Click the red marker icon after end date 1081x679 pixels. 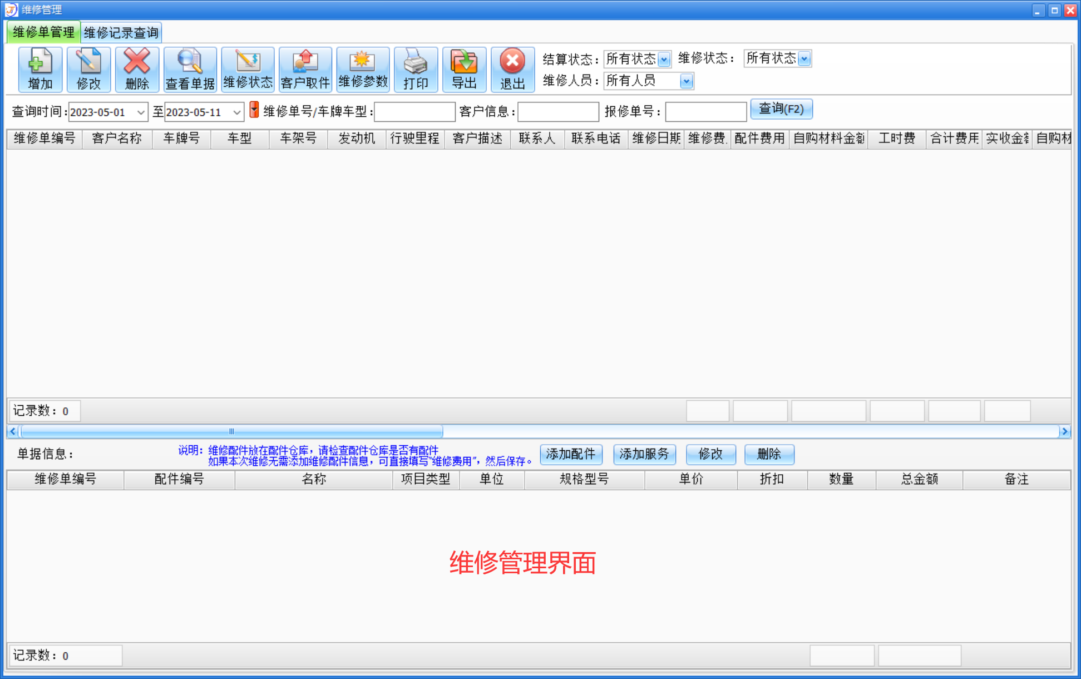click(x=254, y=110)
